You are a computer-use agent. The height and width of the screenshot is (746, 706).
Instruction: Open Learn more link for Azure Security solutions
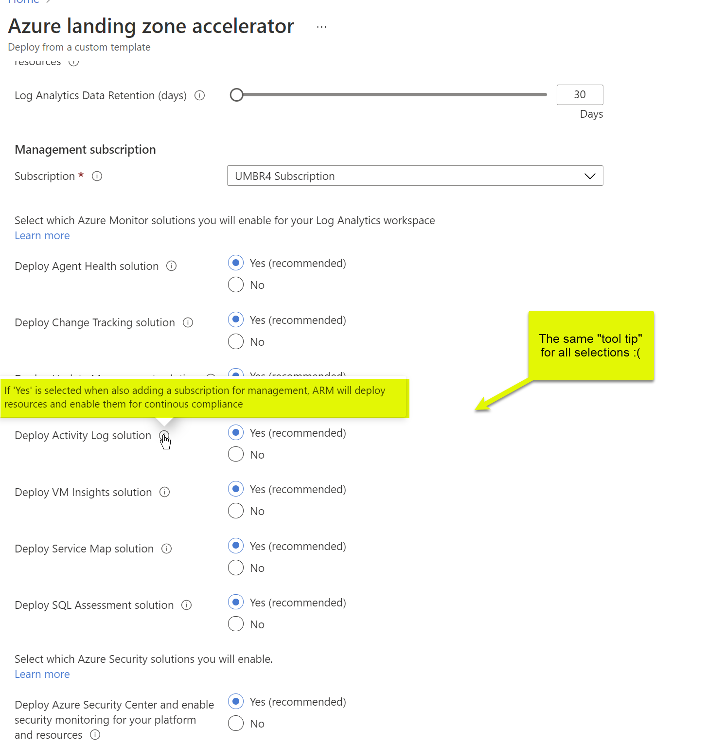click(42, 674)
